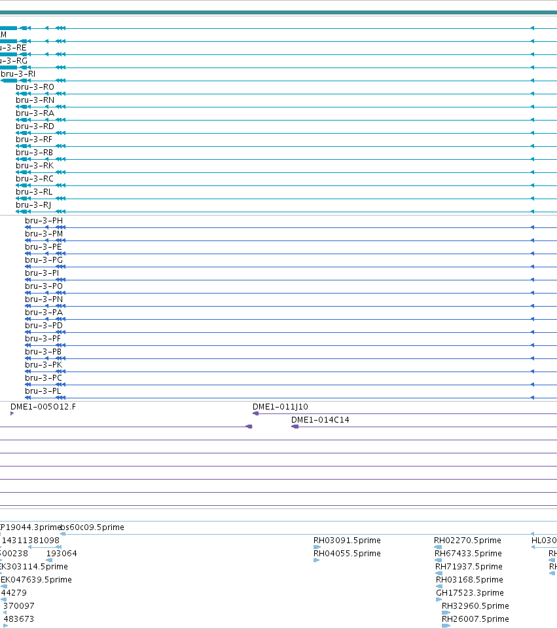Choose the bru-3-PK protein label
This screenshot has height=629, width=557.
click(x=43, y=365)
